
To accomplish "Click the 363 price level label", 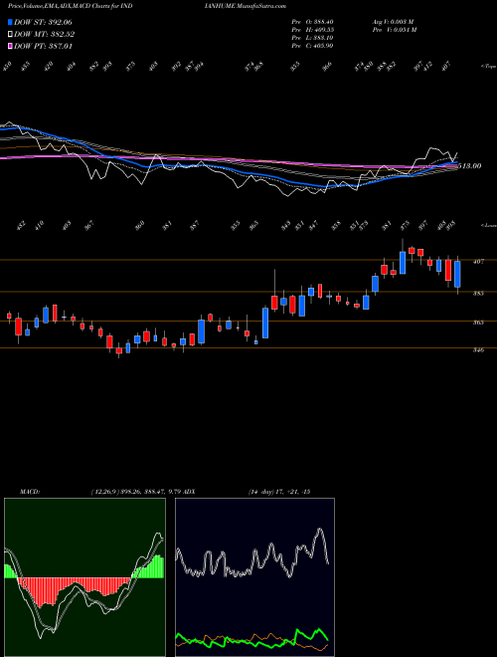I will (x=478, y=323).
